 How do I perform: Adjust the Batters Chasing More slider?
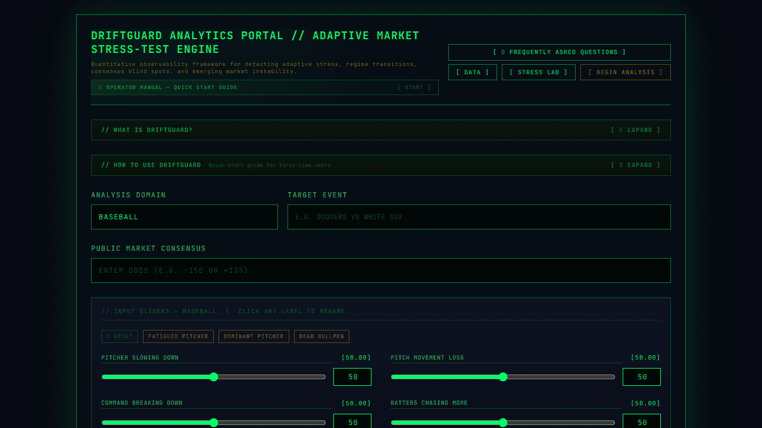(x=503, y=423)
